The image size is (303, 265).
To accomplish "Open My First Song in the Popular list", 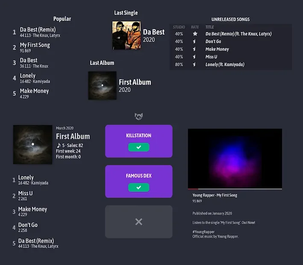I will point(35,45).
